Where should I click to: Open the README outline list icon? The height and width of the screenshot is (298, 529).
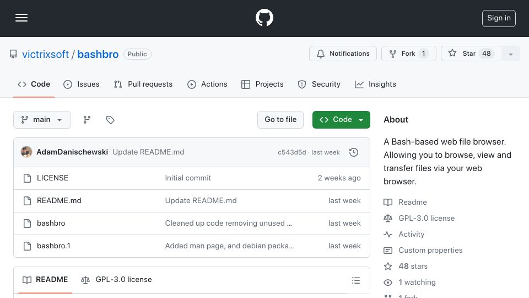[356, 280]
